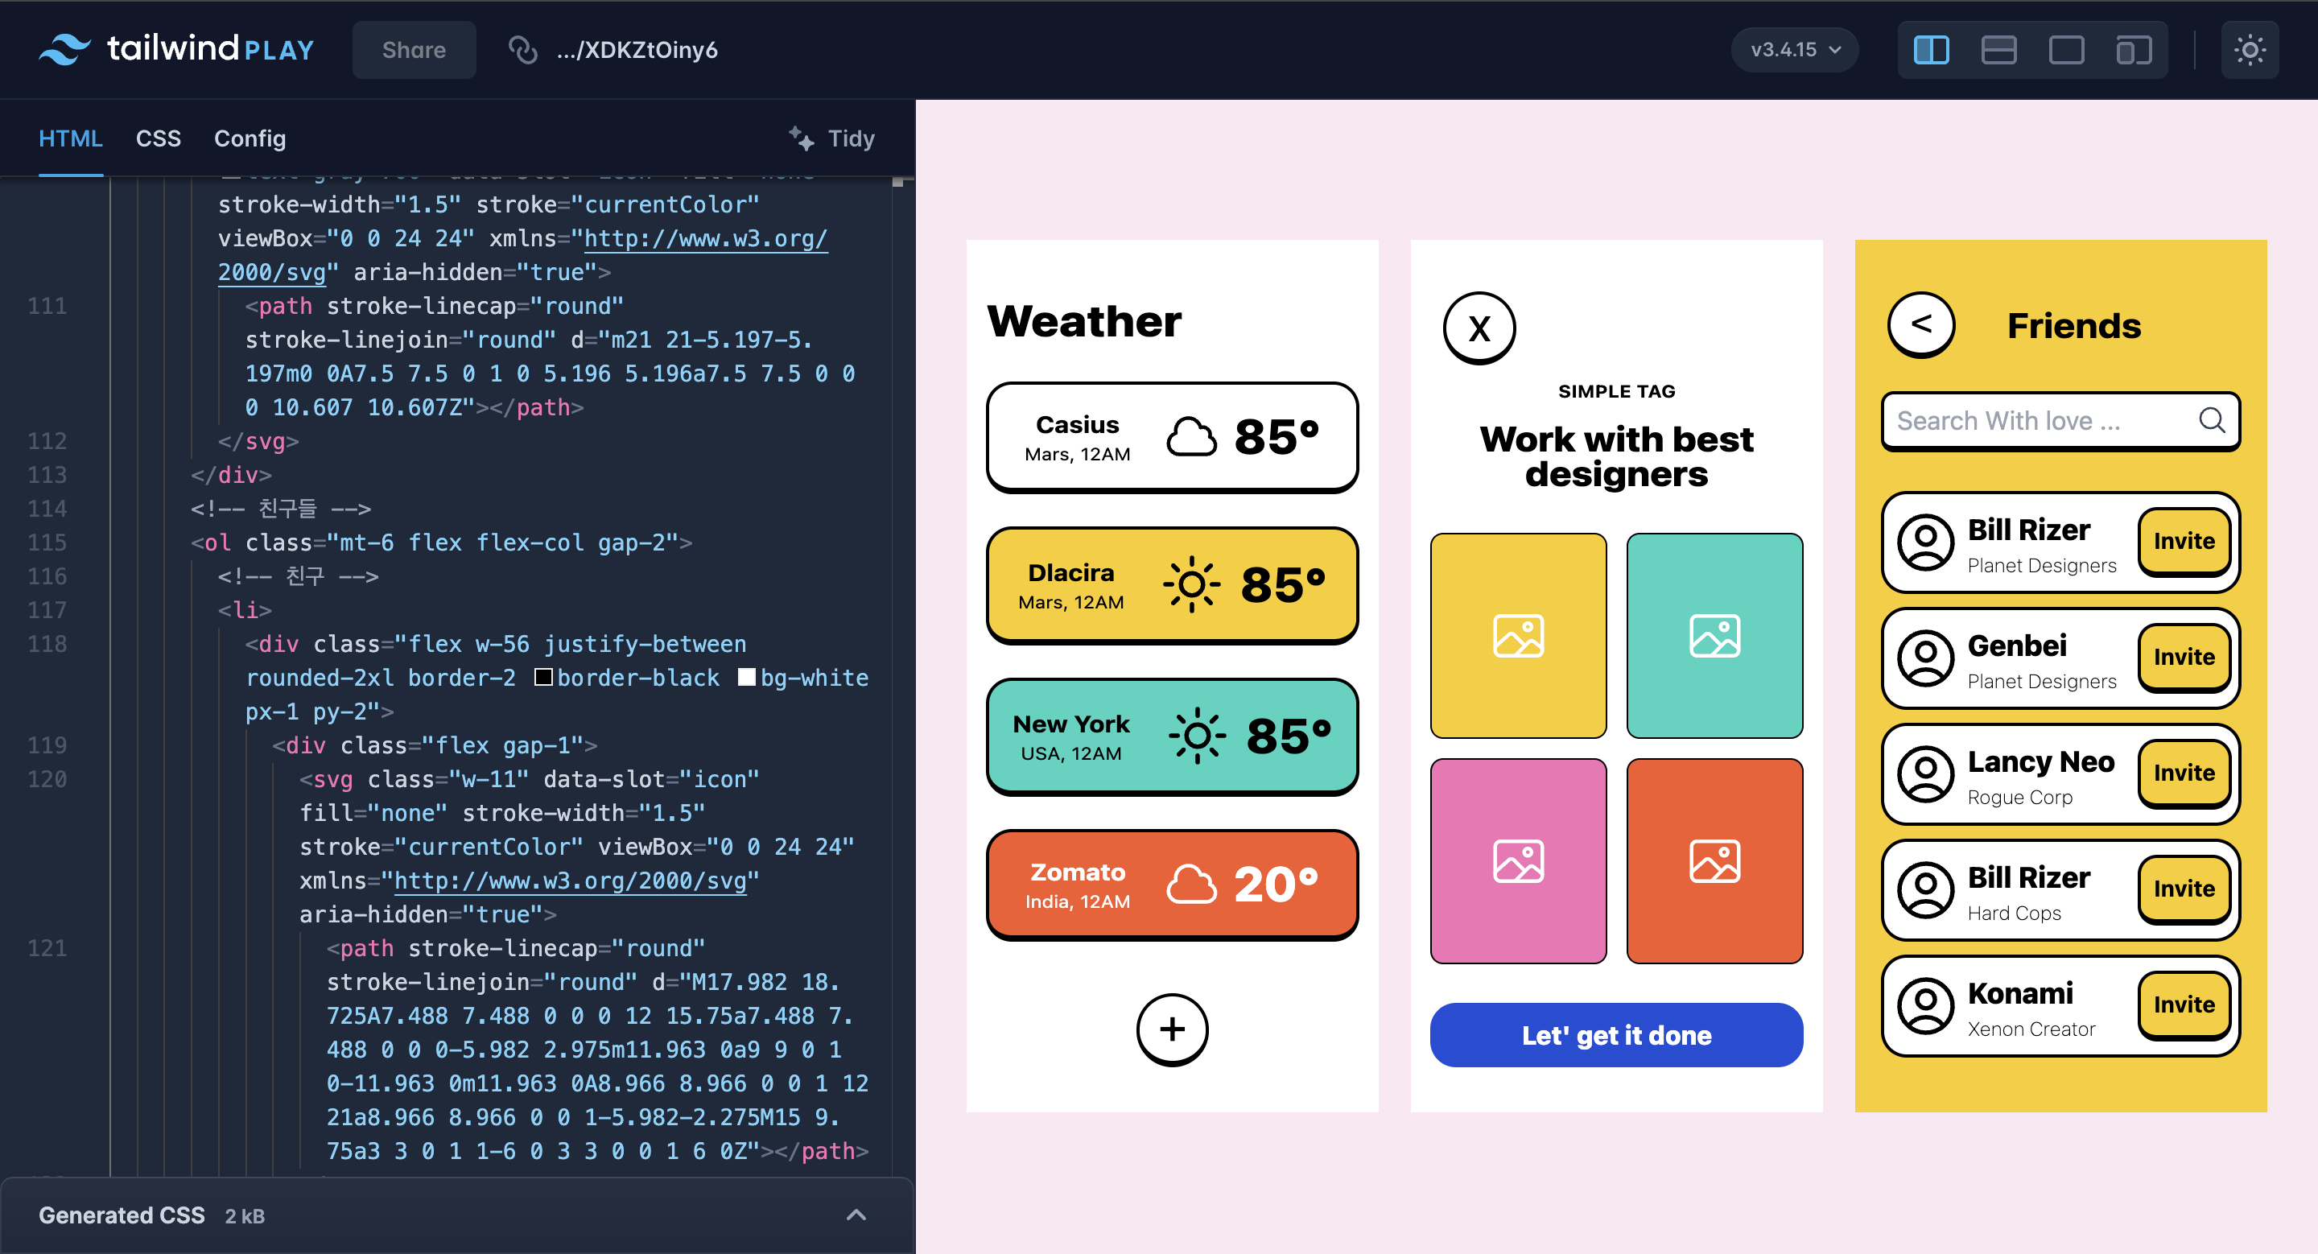Click the cloud icon in Zomato card

click(1190, 885)
